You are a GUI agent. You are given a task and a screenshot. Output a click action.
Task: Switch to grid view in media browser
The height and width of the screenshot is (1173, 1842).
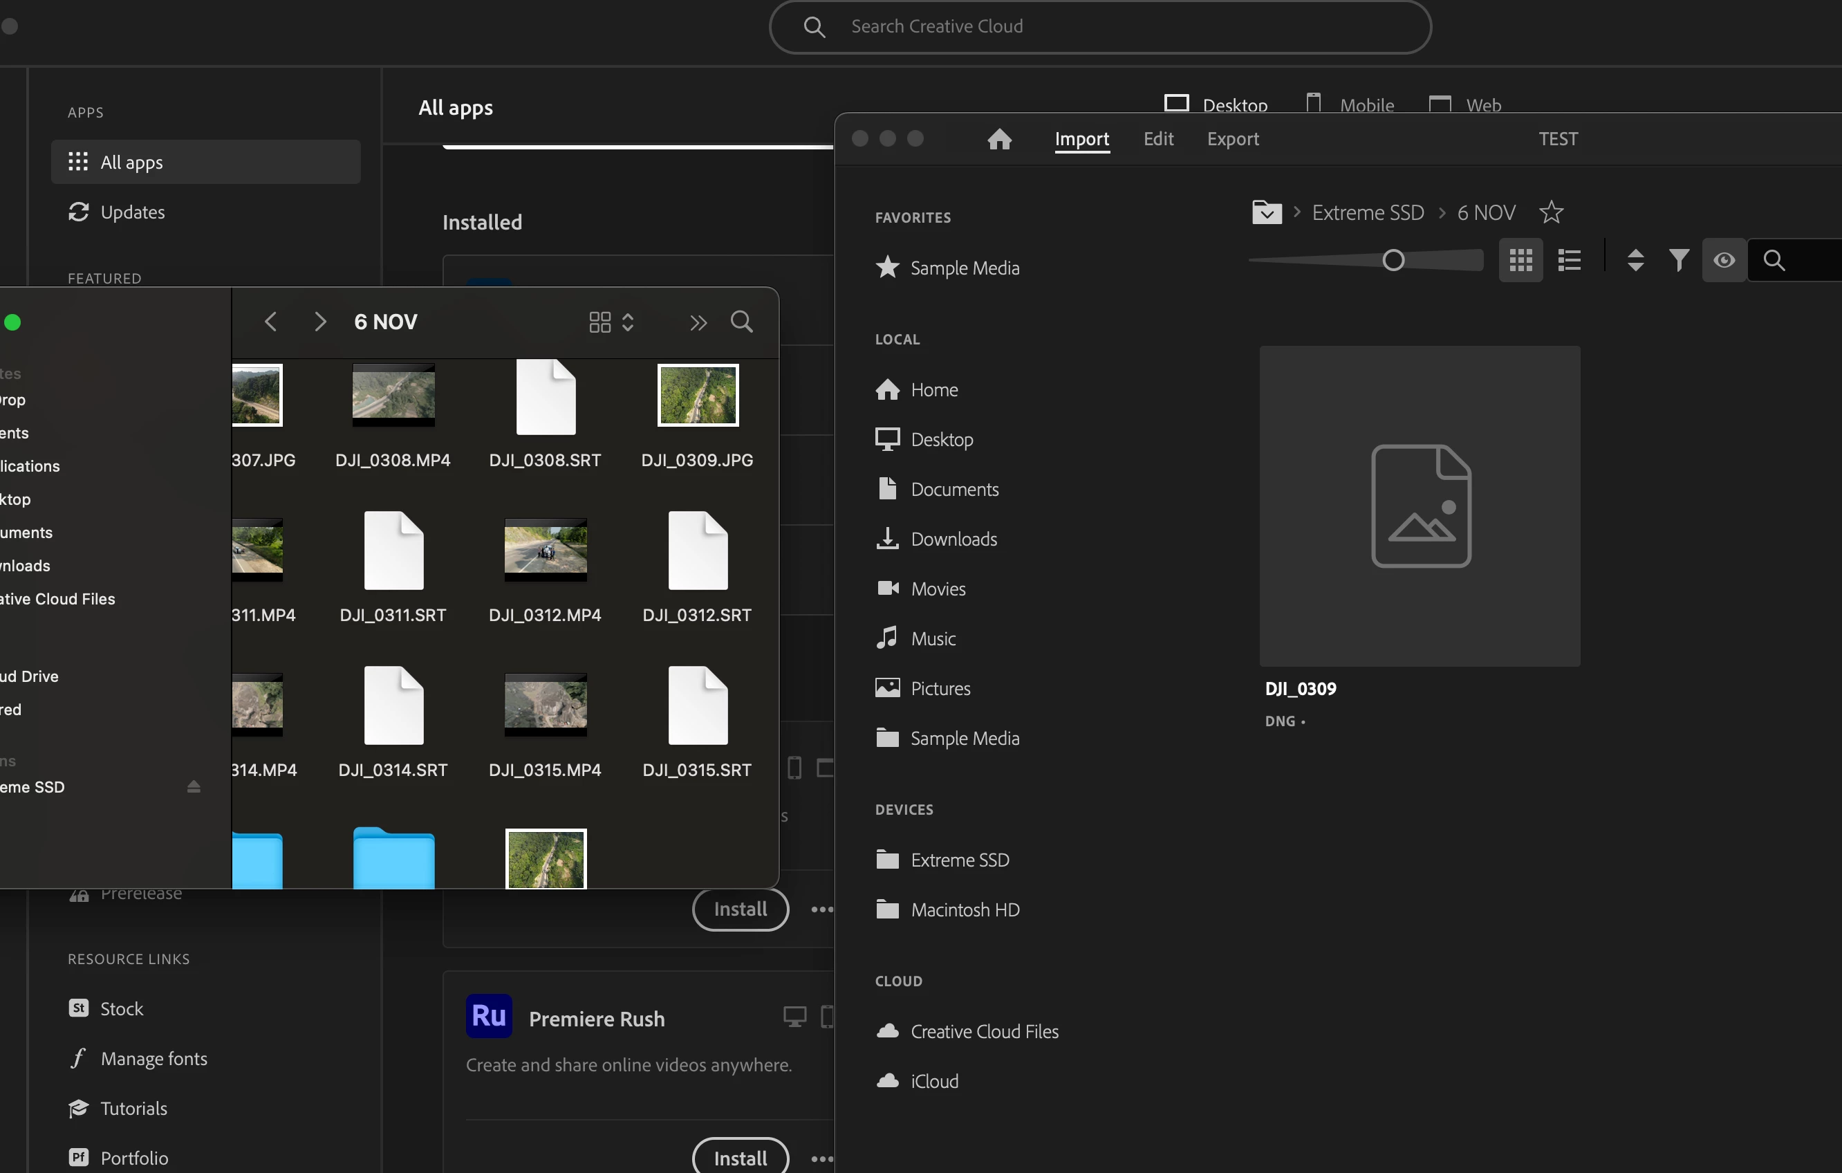coord(1520,261)
